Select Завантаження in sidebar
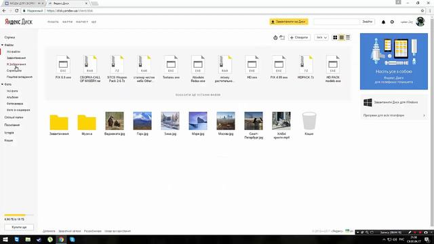 point(16,58)
